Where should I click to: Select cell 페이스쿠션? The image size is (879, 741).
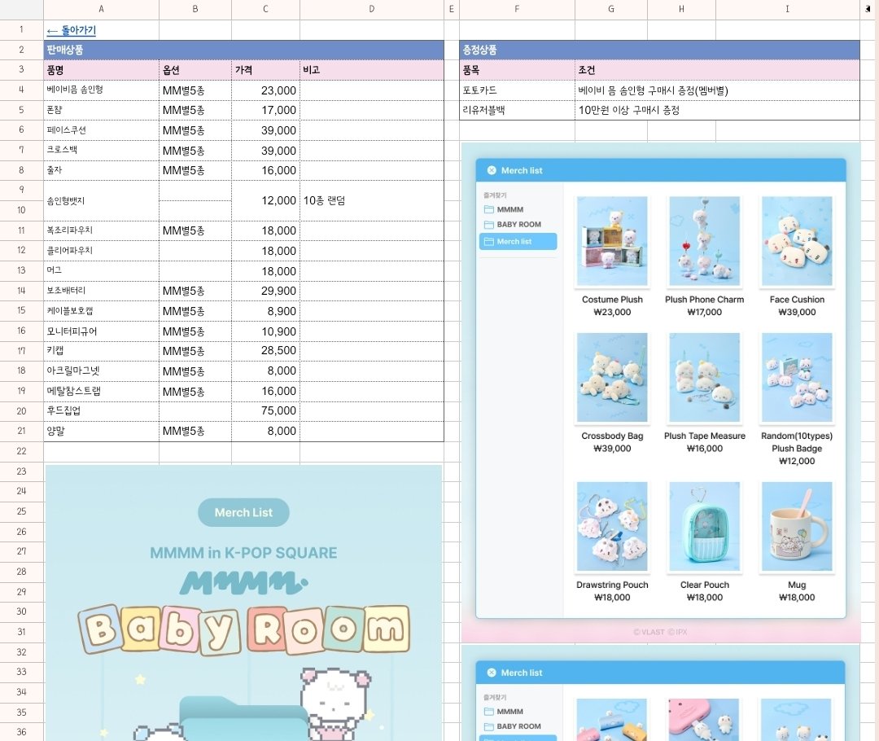[x=101, y=130]
